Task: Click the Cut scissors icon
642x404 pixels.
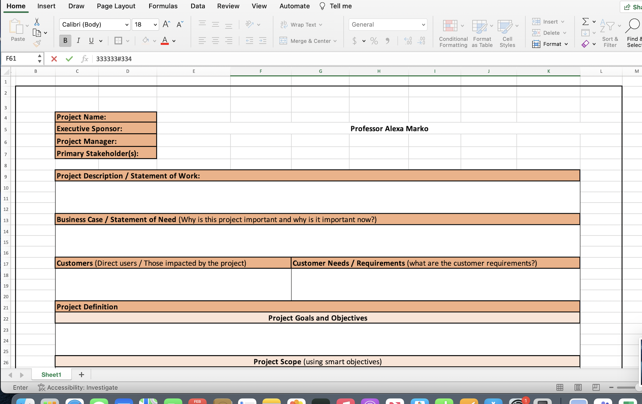Action: (37, 22)
